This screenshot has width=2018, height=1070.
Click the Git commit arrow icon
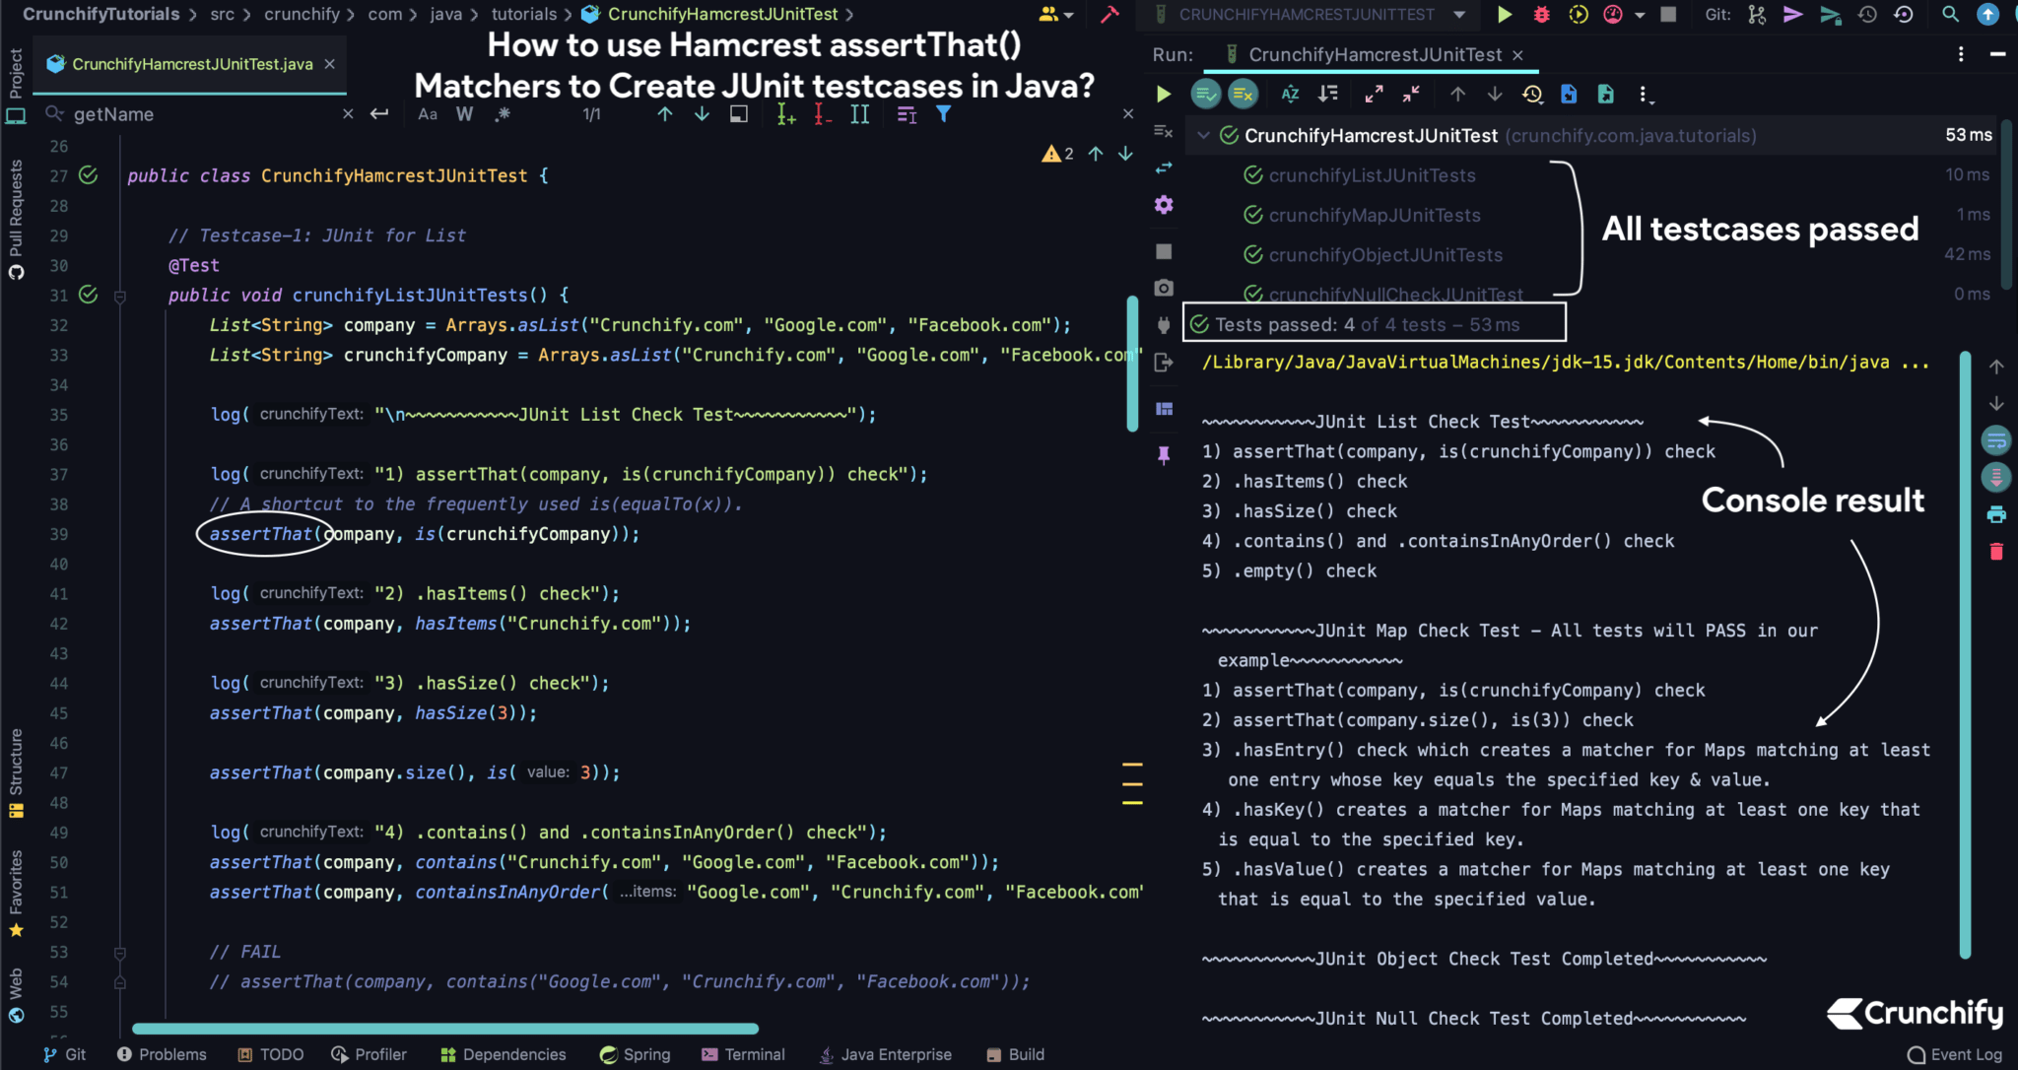tap(1793, 14)
